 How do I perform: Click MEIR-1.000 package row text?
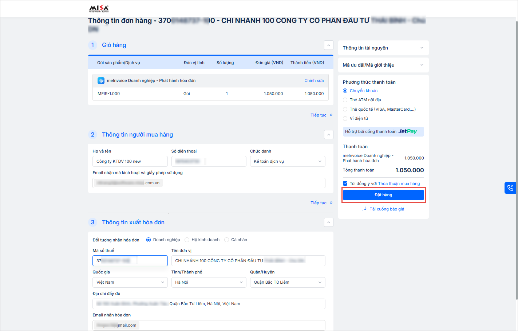[108, 94]
